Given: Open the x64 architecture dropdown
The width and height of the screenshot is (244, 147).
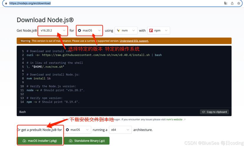Looking at the screenshot, I should 120,130.
